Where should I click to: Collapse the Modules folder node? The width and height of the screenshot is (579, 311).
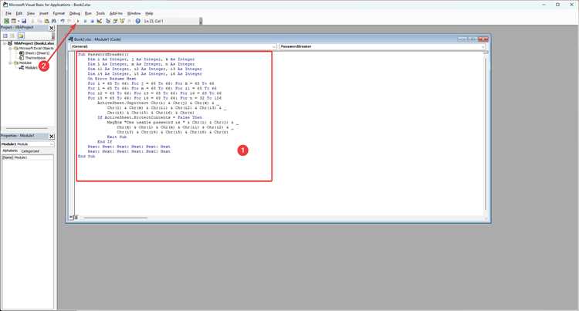click(x=10, y=63)
